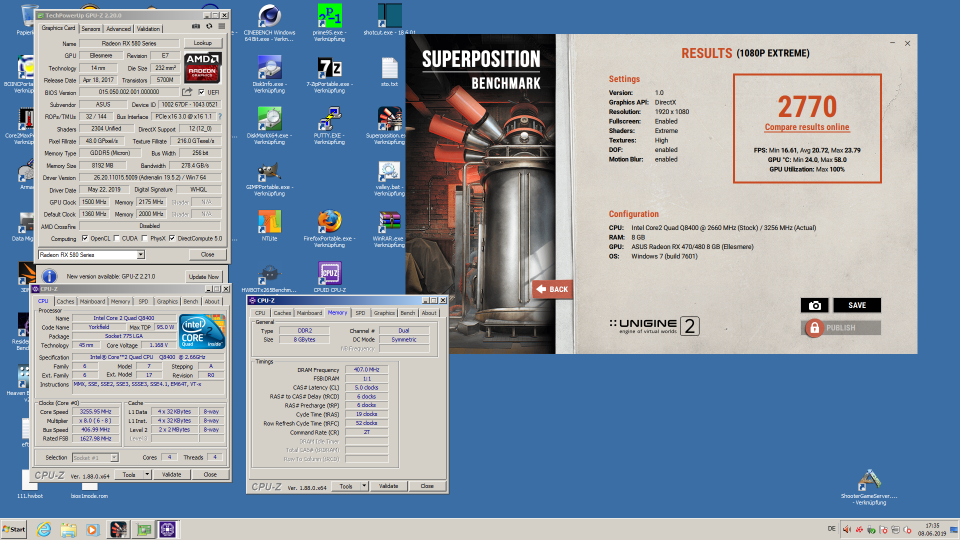Screen dimensions: 960x540
Task: Open the ShooterGameServer desktop shortcut
Action: (870, 486)
